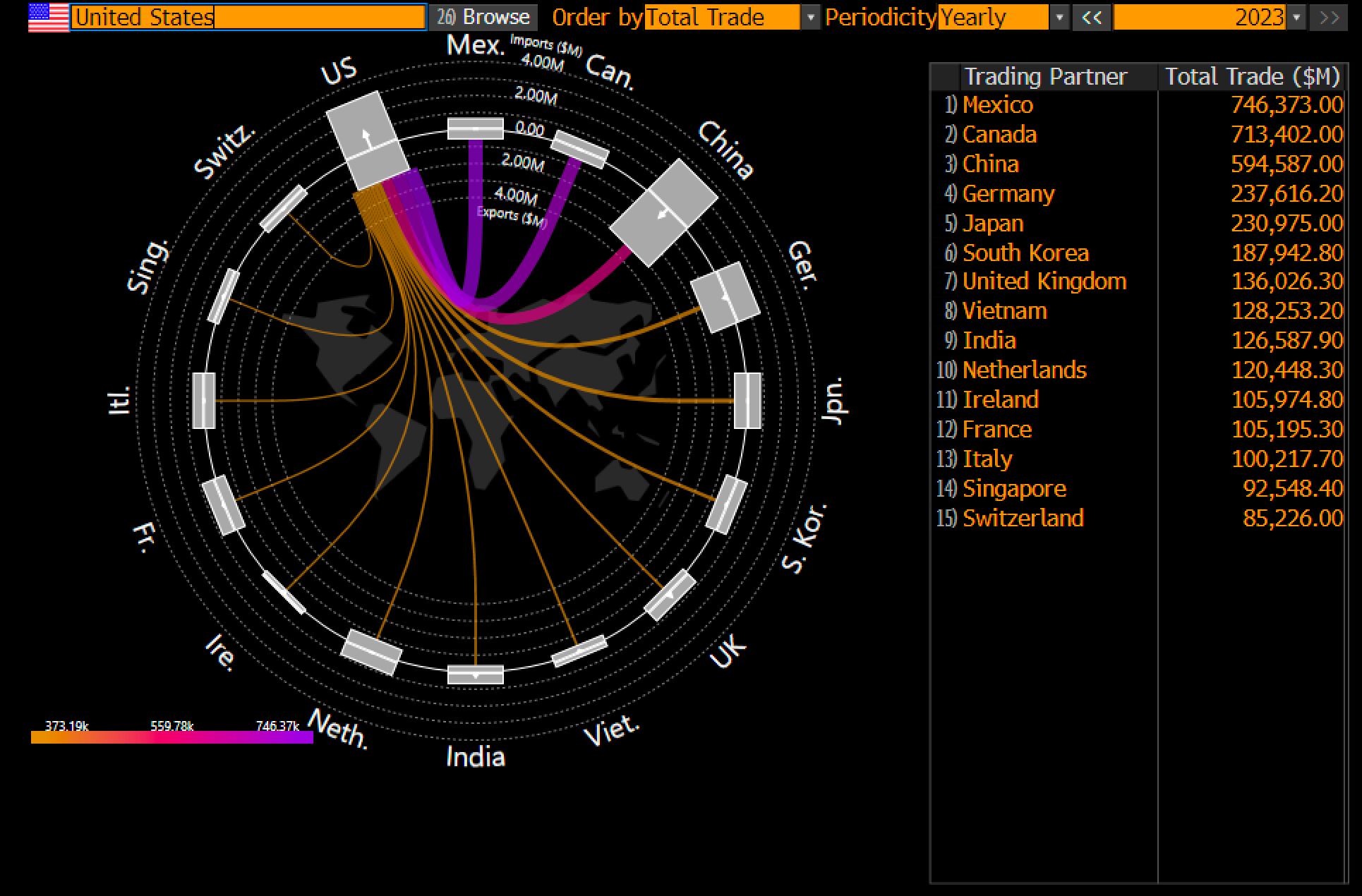Click the United States flag icon
The image size is (1362, 896).
click(x=48, y=17)
